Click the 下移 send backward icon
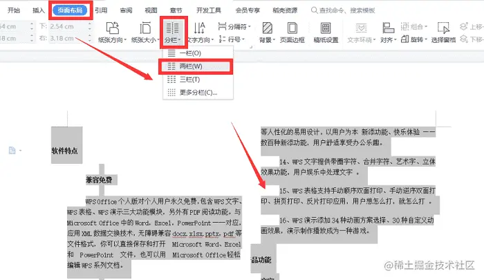 [464, 39]
